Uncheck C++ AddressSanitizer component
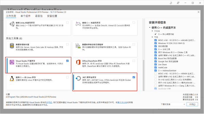 coord(155,70)
